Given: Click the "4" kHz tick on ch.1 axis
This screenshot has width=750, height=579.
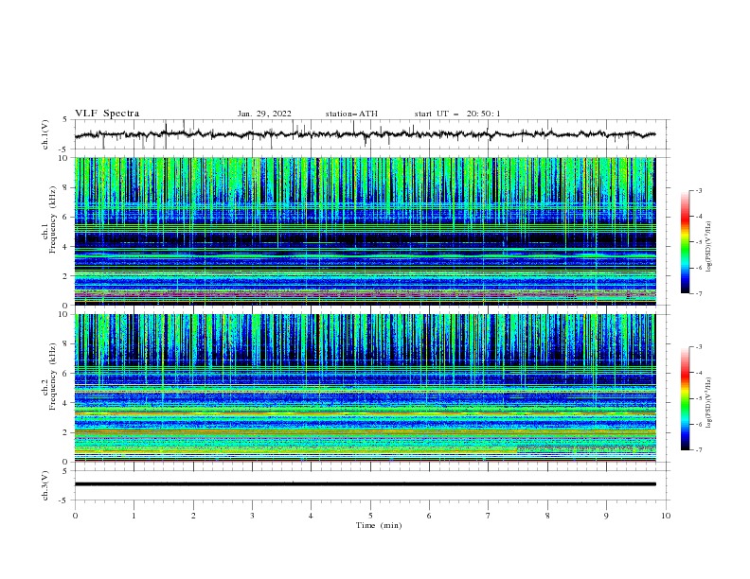Looking at the screenshot, I should (x=67, y=247).
